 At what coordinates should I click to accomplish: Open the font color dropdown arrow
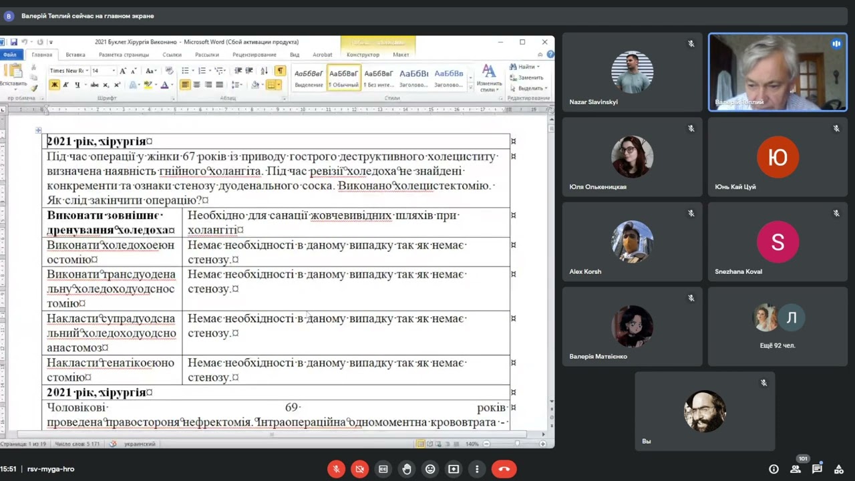172,85
